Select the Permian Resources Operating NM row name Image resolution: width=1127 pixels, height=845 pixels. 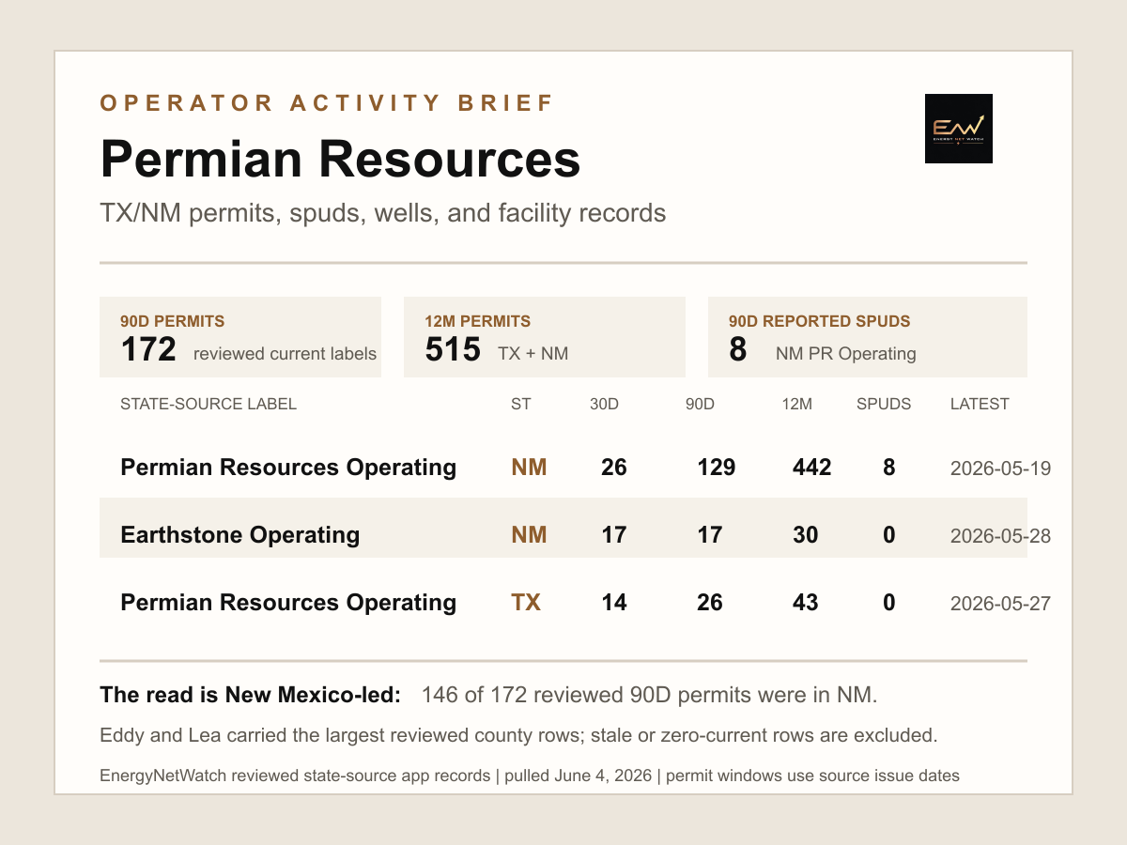(x=288, y=468)
